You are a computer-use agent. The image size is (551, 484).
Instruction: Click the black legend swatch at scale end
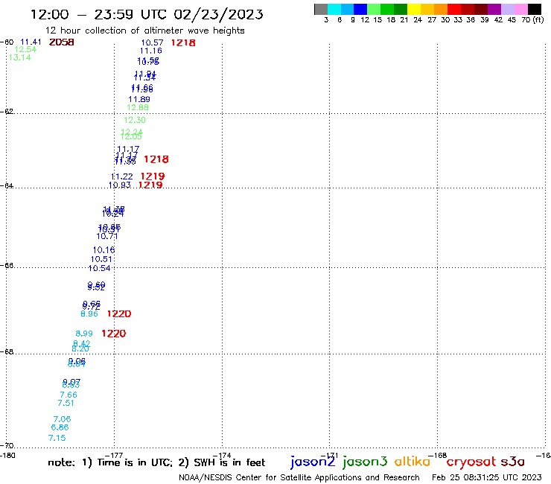[x=534, y=9]
